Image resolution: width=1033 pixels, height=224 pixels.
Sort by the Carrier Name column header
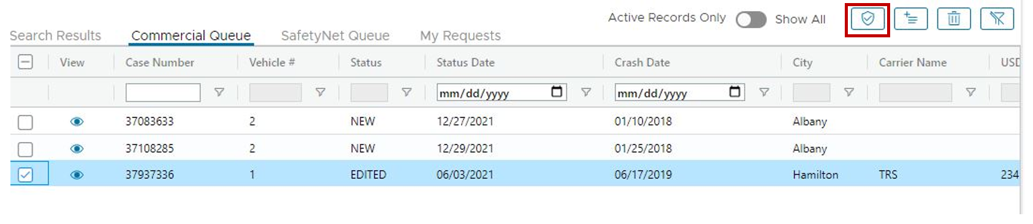click(912, 62)
